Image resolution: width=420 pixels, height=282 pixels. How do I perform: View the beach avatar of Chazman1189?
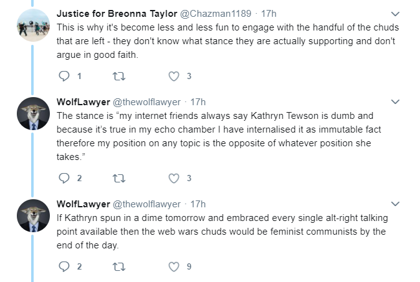(33, 25)
